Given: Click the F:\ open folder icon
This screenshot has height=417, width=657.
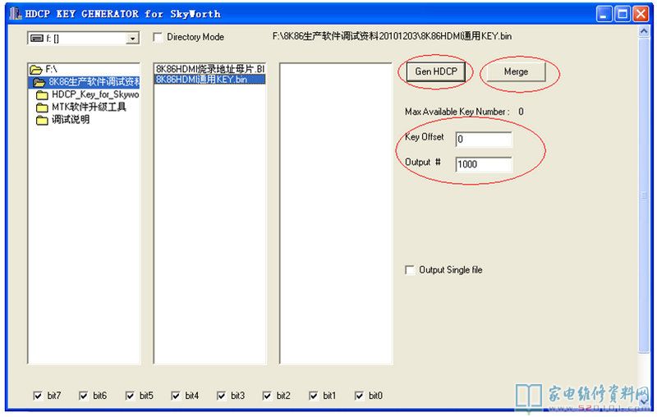Looking at the screenshot, I should click(36, 70).
